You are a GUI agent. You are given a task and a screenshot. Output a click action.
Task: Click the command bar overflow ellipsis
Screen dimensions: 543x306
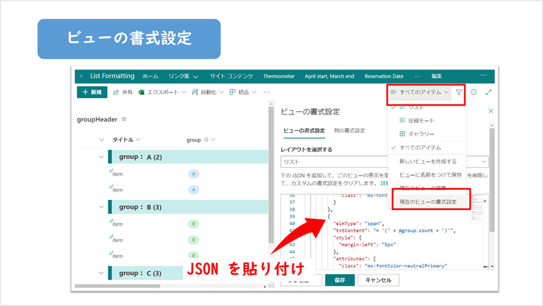pyautogui.click(x=267, y=92)
